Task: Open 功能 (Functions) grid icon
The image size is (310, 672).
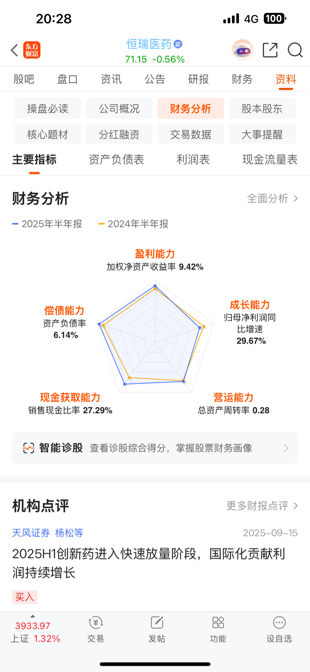Action: pos(218,629)
